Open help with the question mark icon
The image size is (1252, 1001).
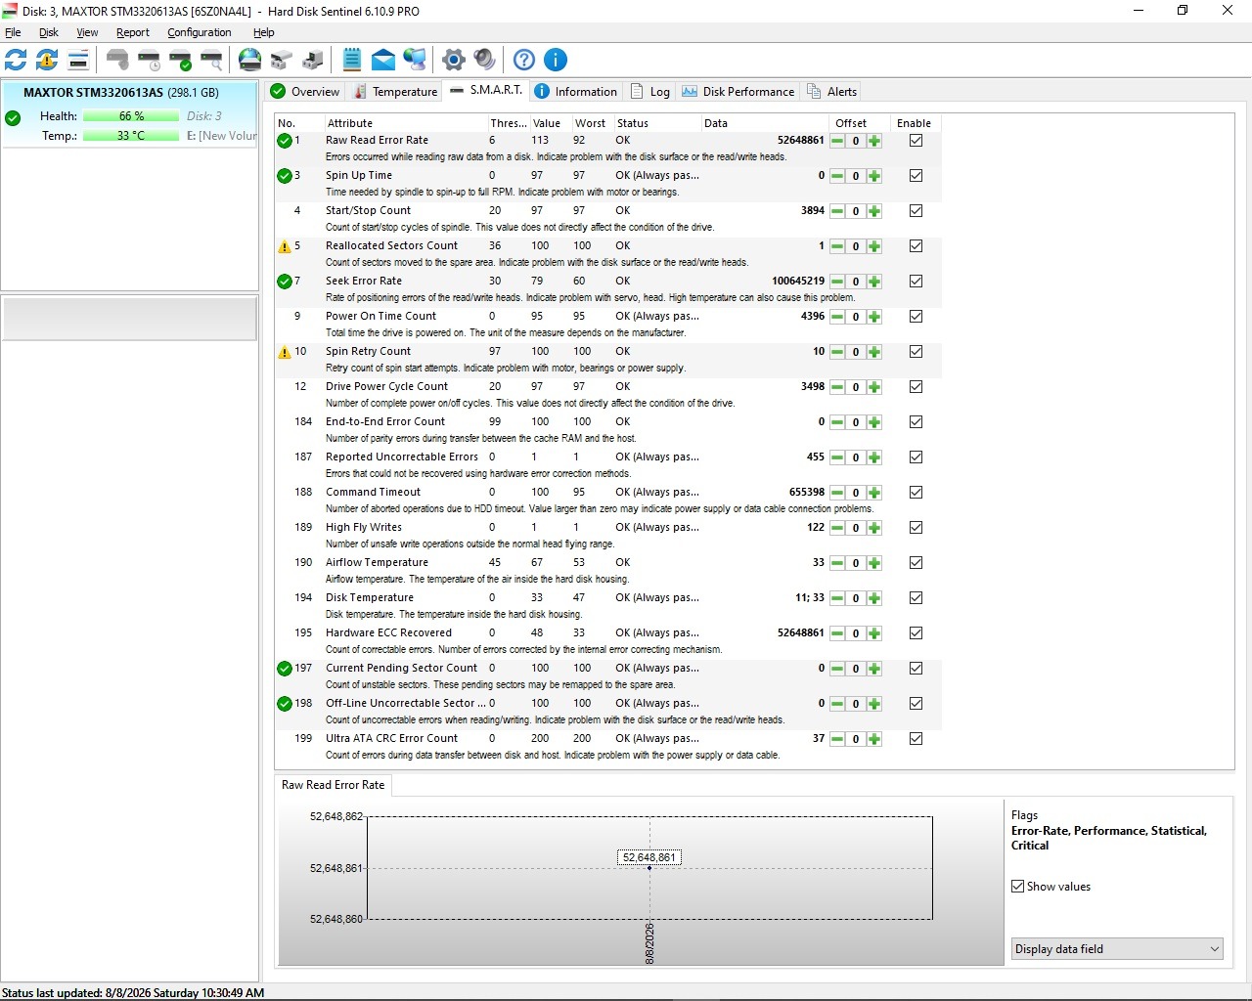point(524,60)
